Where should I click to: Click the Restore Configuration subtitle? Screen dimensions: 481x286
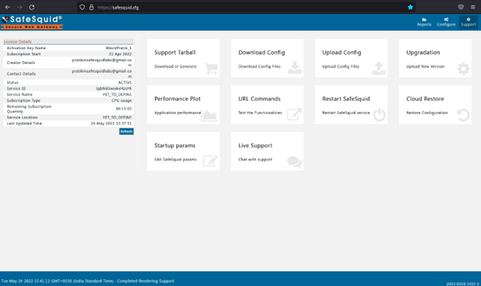427,112
